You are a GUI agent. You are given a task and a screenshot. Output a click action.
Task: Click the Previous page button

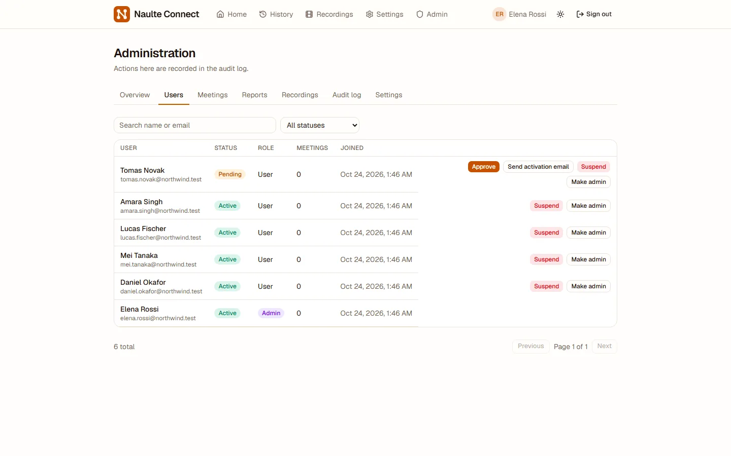[530, 346]
